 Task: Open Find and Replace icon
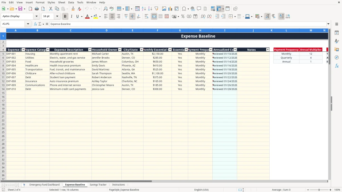[x=105, y=9]
